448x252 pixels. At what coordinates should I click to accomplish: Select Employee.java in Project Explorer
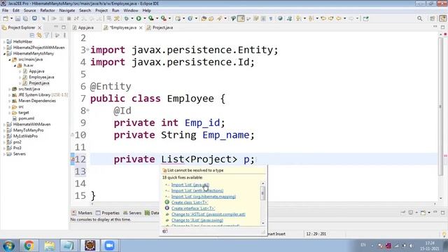click(x=41, y=77)
